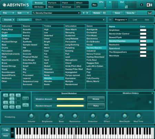Click the Mutation Amount slider bar
This screenshot has height=139, width=155.
[x=70, y=99]
